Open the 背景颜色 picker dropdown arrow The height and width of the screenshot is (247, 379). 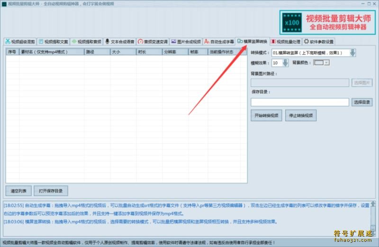[326, 62]
